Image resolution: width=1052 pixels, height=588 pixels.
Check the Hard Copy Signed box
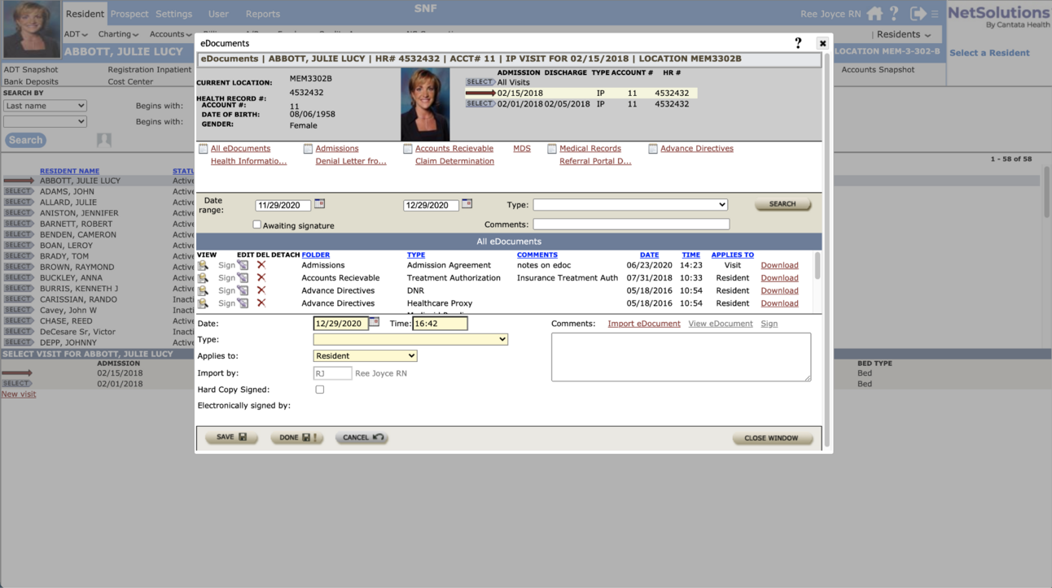click(320, 390)
